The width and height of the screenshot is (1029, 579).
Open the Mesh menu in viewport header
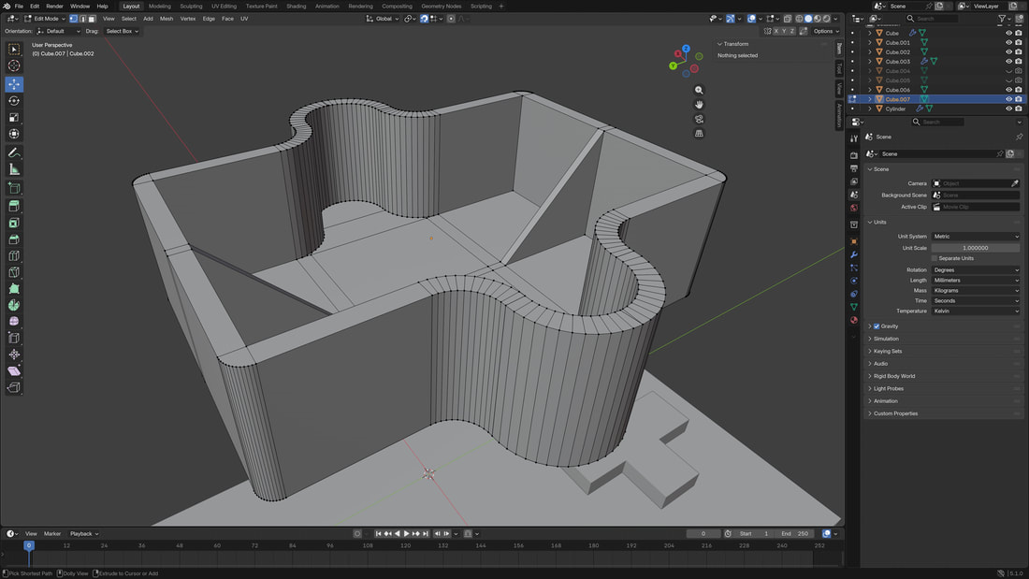click(167, 19)
